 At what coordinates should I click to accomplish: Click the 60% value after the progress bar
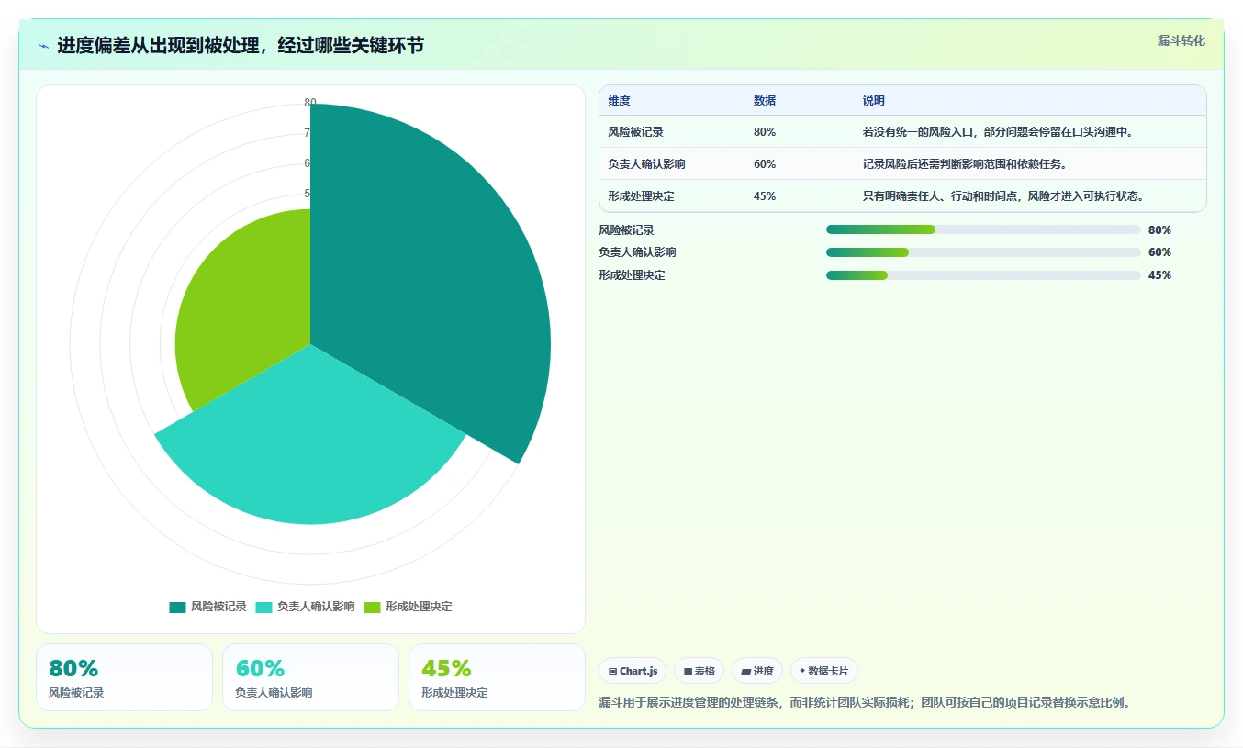click(1159, 252)
